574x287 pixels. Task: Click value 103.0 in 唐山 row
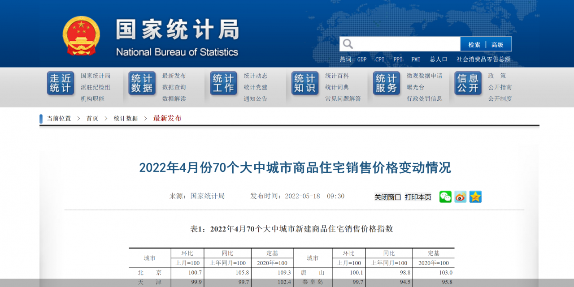click(445, 273)
